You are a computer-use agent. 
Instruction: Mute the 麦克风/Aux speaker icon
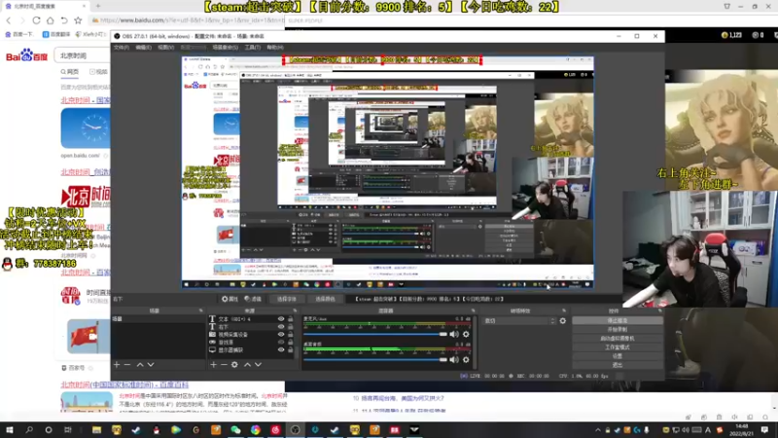click(x=454, y=334)
